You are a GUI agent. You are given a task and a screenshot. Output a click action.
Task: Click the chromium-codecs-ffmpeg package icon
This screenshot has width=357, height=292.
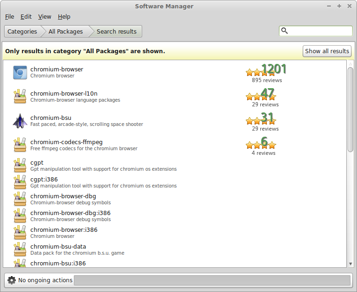click(20, 145)
